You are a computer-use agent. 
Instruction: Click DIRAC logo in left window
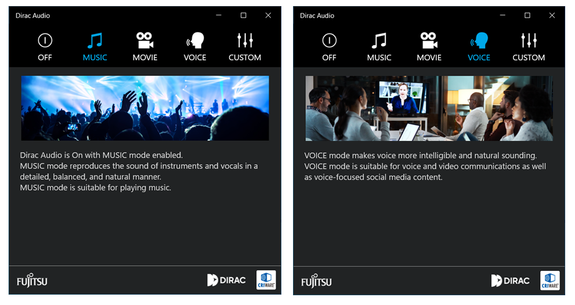[226, 281]
